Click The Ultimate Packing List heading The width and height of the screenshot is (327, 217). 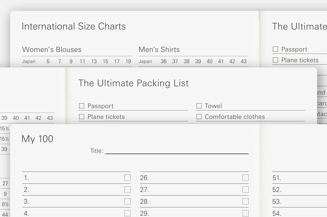coord(133,83)
